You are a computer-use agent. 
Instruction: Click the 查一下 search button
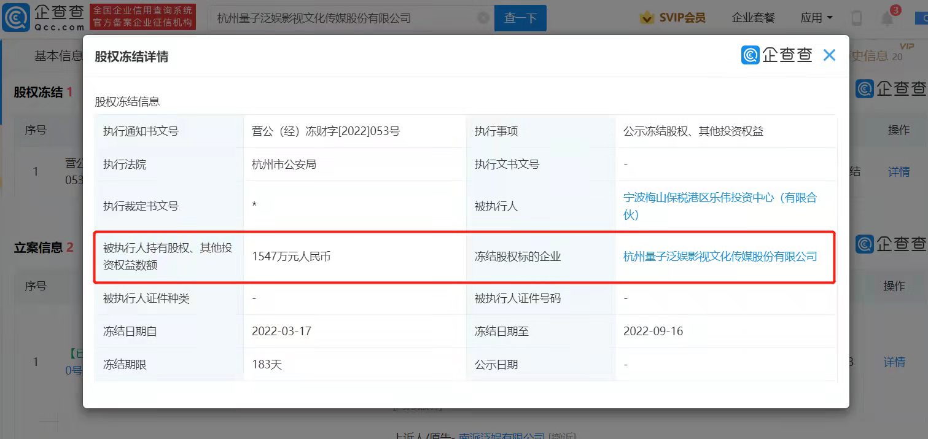click(x=520, y=18)
